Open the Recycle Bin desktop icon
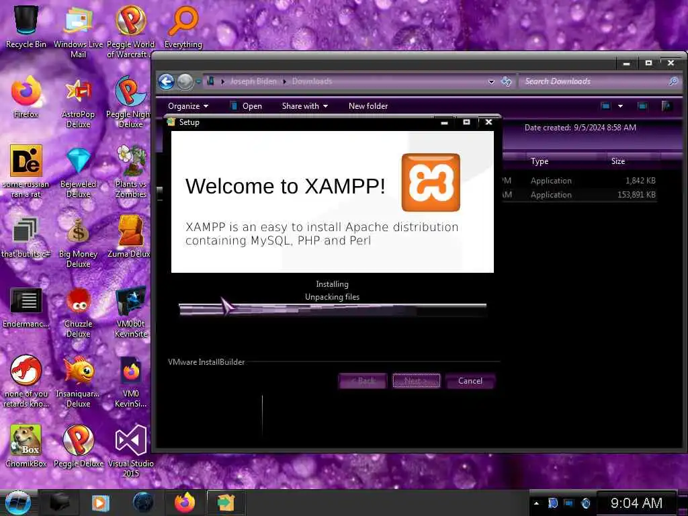This screenshot has height=516, width=688. tap(26, 26)
